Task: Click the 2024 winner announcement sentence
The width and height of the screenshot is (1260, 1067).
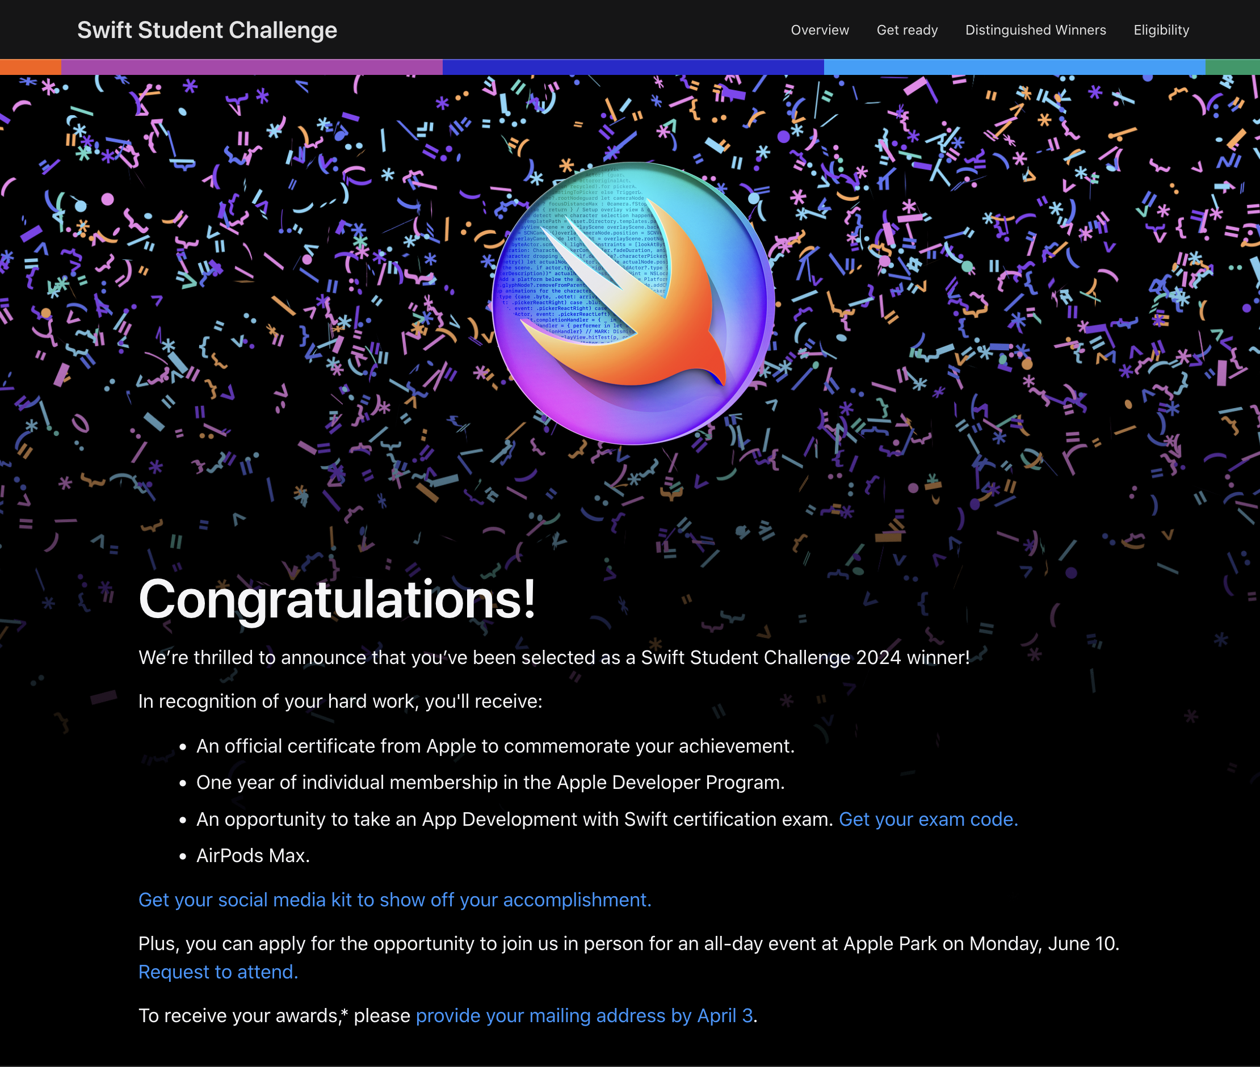Action: [x=553, y=657]
